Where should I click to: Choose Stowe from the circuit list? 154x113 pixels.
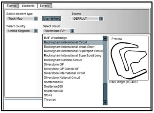pos(73,95)
